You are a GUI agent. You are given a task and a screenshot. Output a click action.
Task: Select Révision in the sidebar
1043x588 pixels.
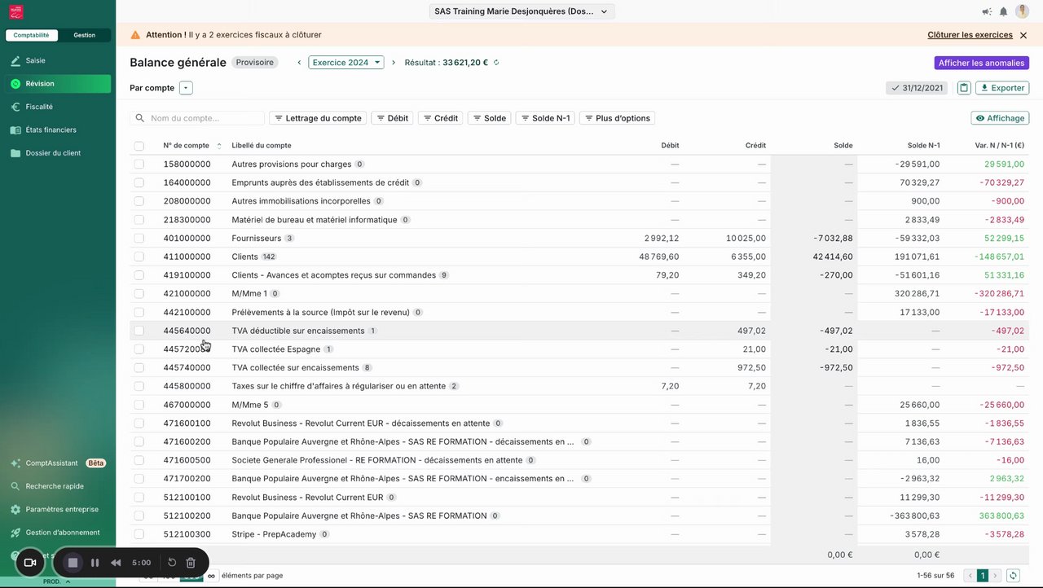pyautogui.click(x=58, y=84)
